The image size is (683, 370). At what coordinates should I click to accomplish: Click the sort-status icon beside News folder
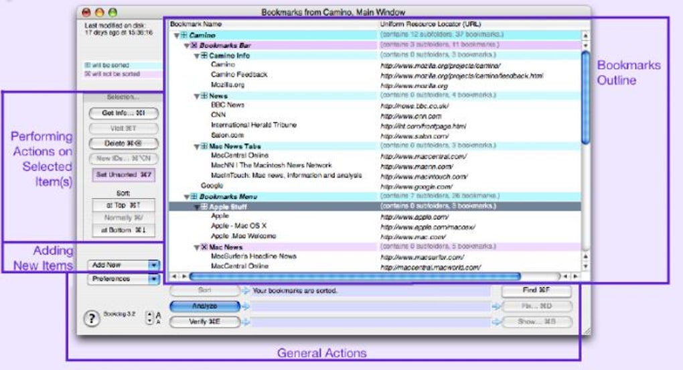click(x=204, y=96)
